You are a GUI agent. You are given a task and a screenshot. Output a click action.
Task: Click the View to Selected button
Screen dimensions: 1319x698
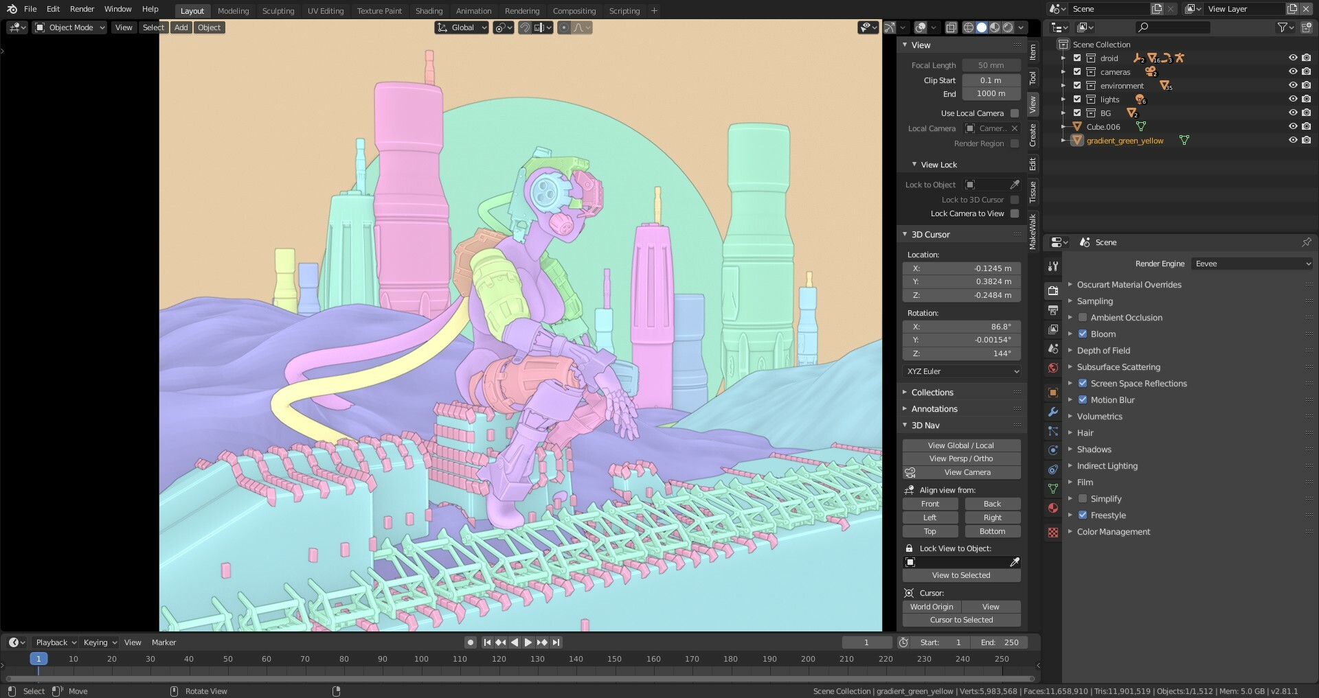coord(962,575)
